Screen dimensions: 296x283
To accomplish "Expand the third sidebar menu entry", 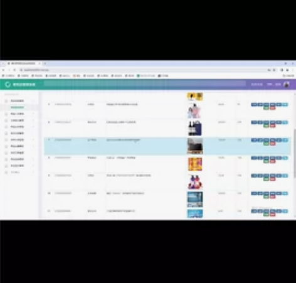I will tap(19, 120).
